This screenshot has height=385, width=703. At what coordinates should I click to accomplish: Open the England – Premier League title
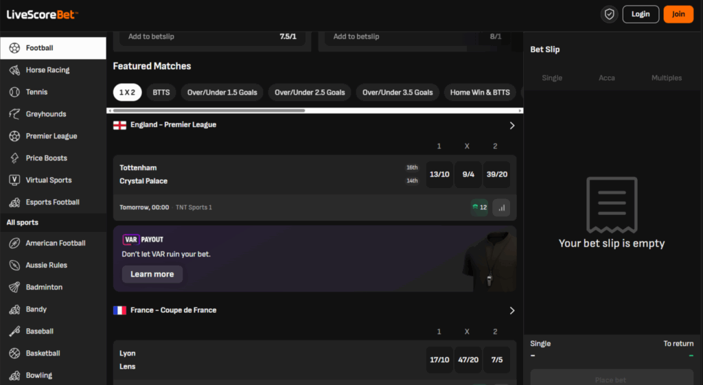(173, 125)
